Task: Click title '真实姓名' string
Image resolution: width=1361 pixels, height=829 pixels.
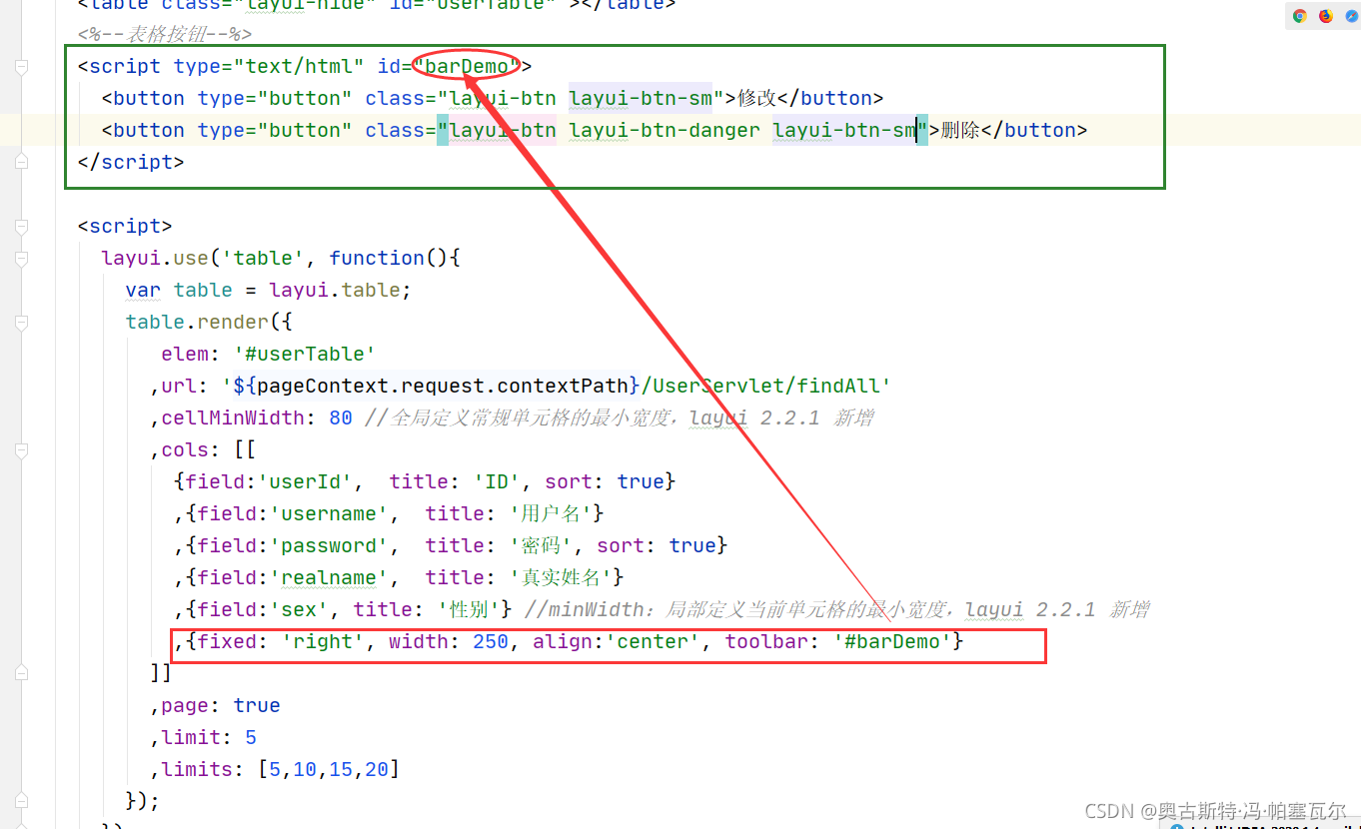Action: [x=562, y=577]
